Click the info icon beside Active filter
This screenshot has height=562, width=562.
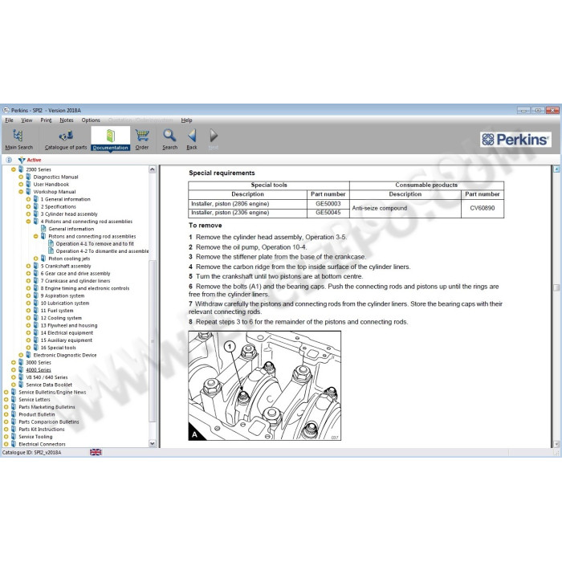(9, 160)
